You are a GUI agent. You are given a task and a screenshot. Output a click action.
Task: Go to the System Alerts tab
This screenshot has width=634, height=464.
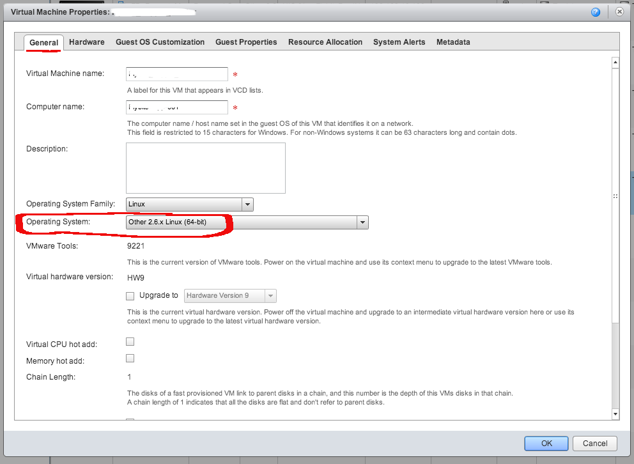(399, 42)
